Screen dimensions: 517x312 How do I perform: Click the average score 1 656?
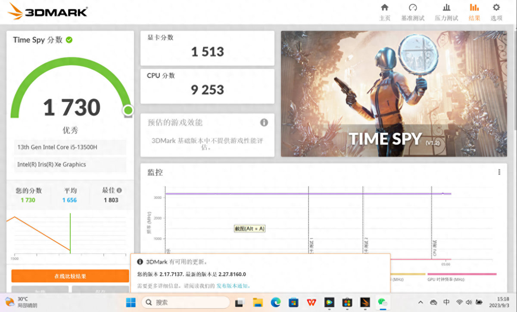pyautogui.click(x=69, y=200)
